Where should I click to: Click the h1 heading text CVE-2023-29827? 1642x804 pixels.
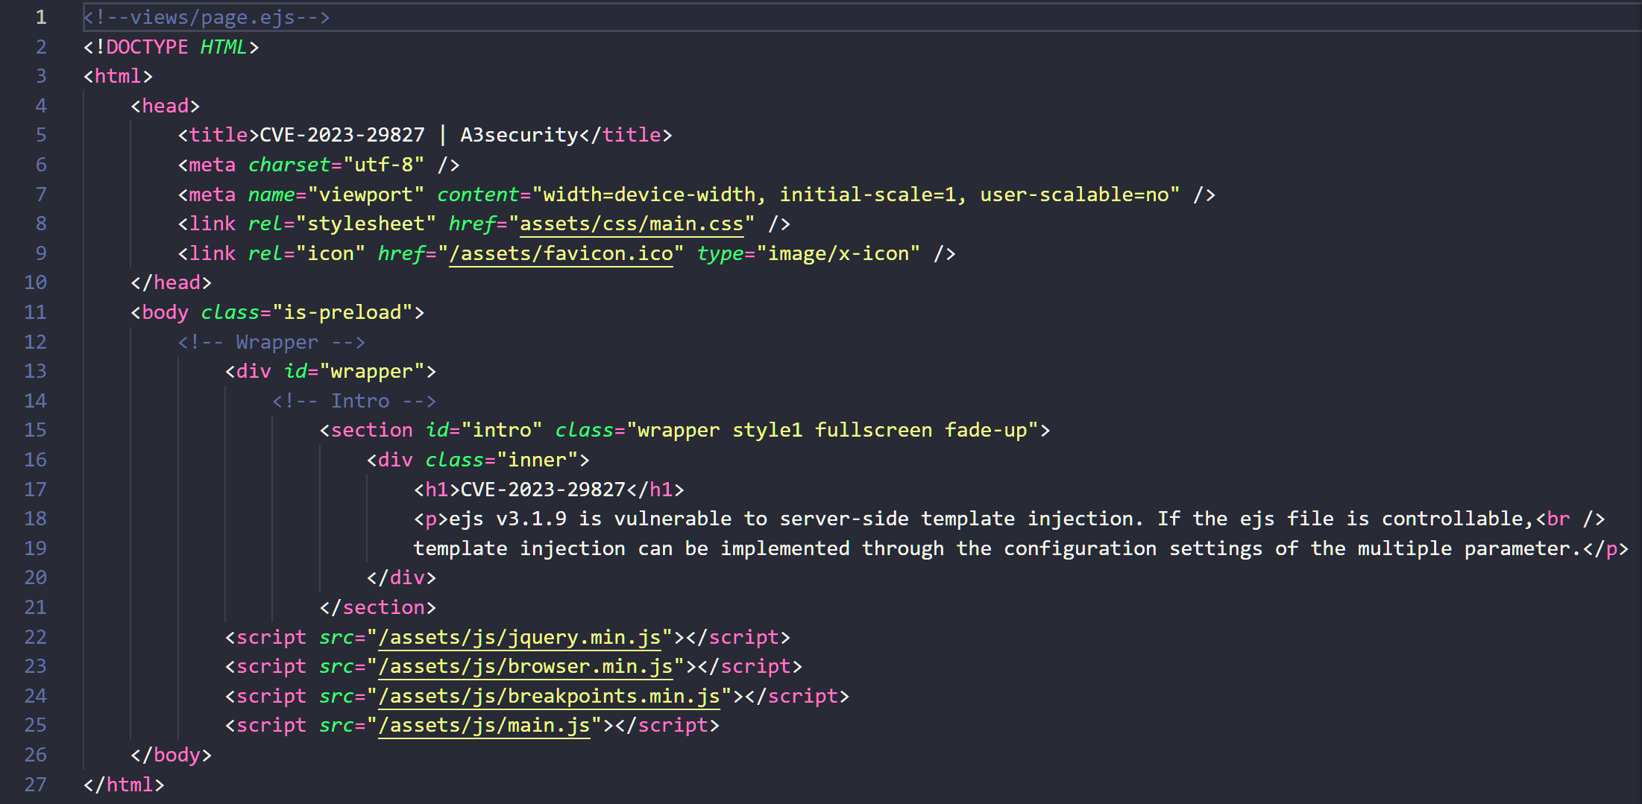click(x=543, y=490)
